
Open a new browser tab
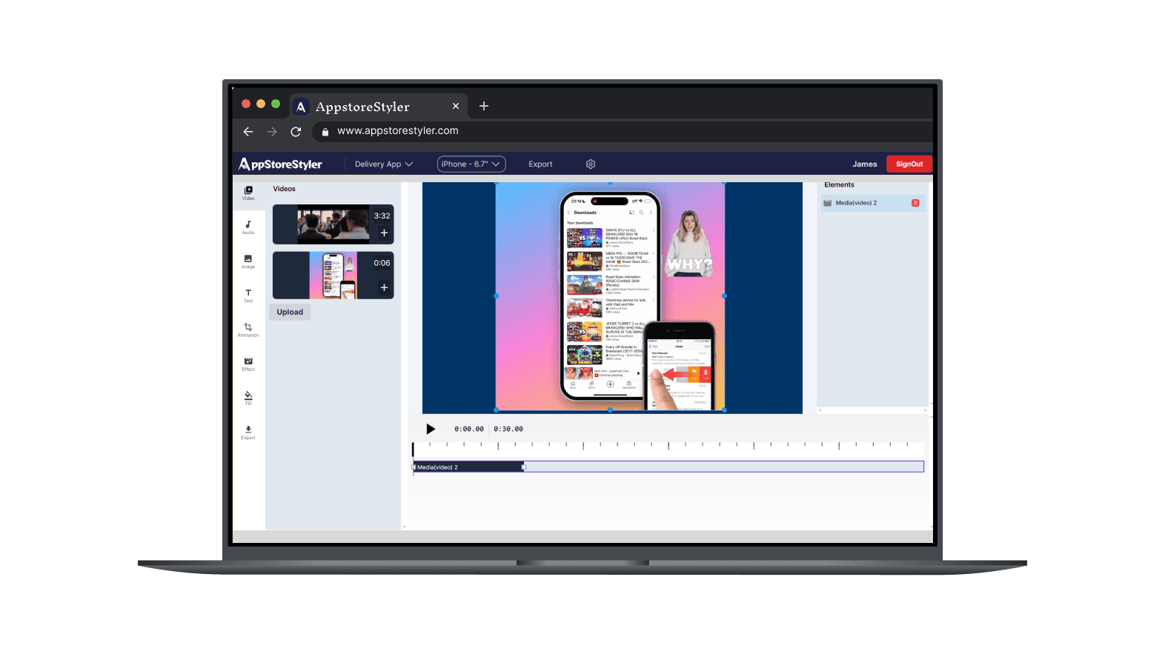[x=484, y=106]
